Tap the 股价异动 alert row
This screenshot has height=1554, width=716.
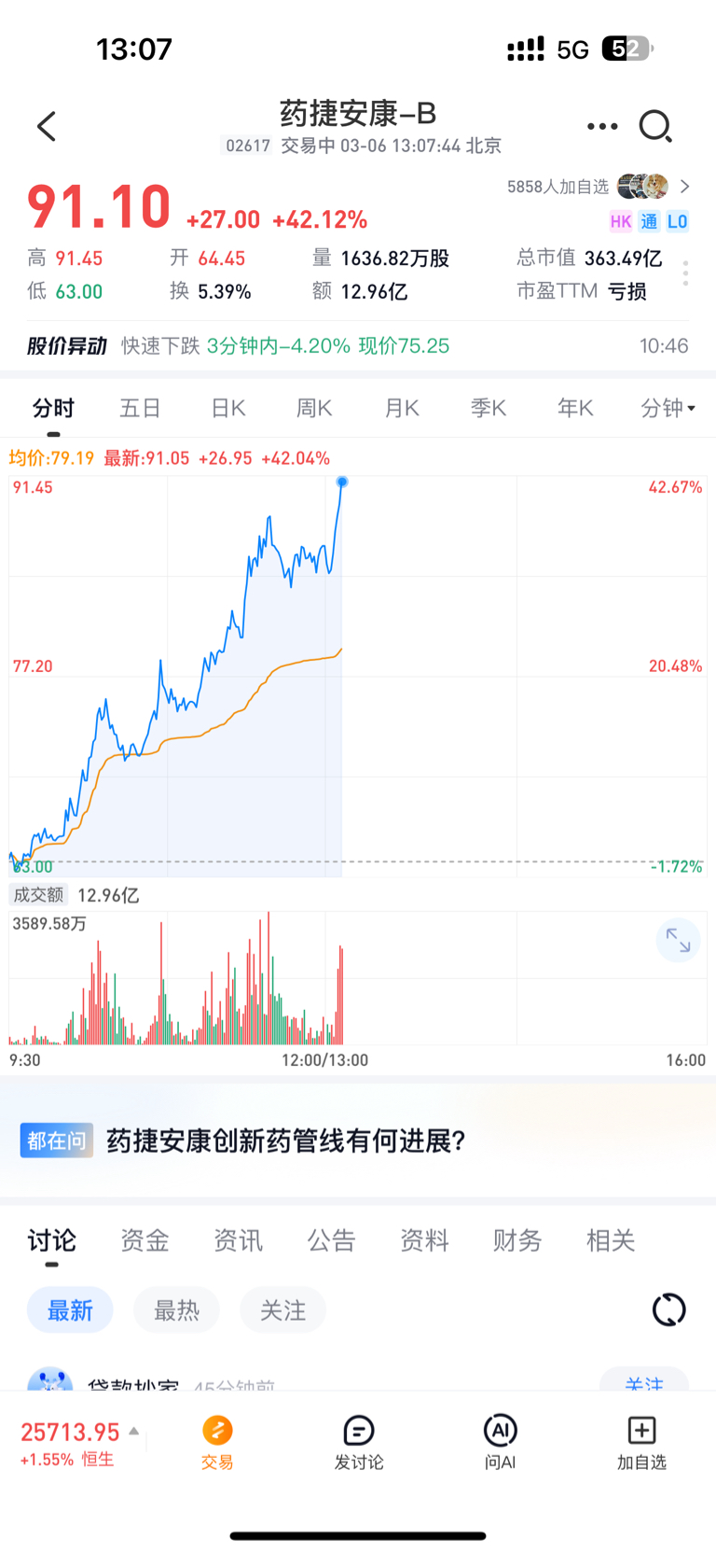pos(358,346)
